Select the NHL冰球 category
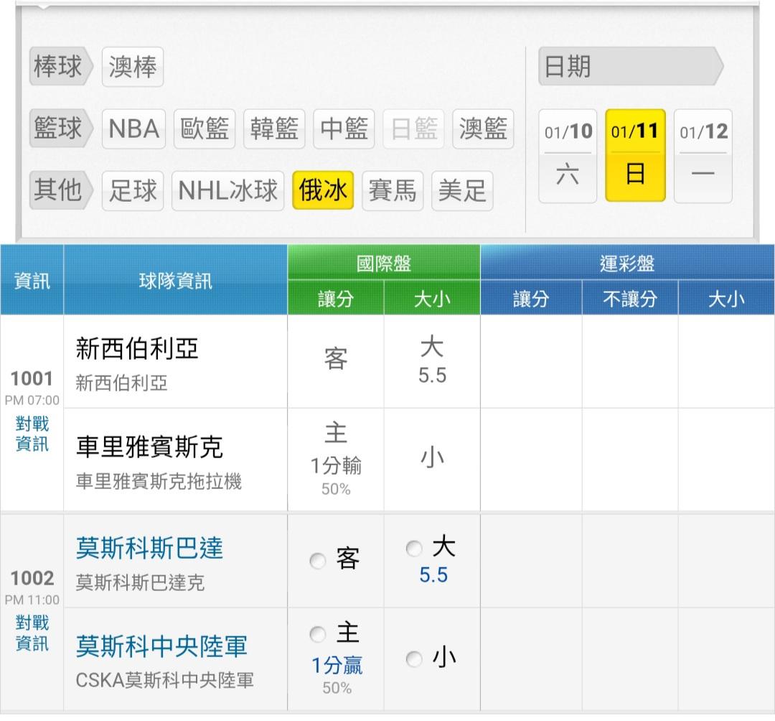The width and height of the screenshot is (775, 721). [x=227, y=190]
